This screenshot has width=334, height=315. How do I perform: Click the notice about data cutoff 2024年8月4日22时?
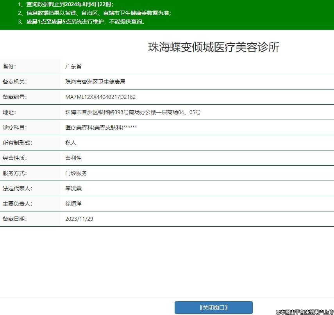69,4
